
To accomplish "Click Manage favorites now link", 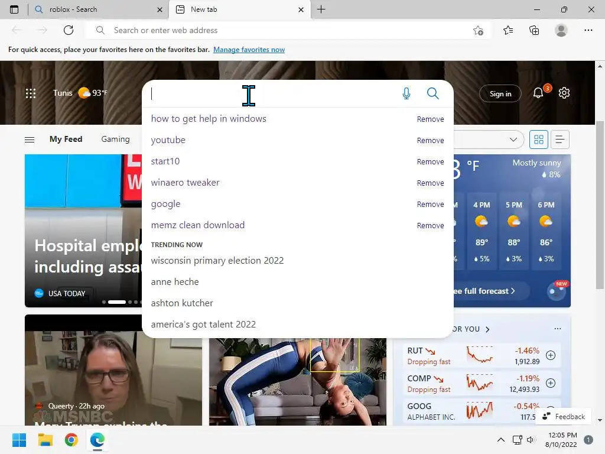I will tap(249, 50).
